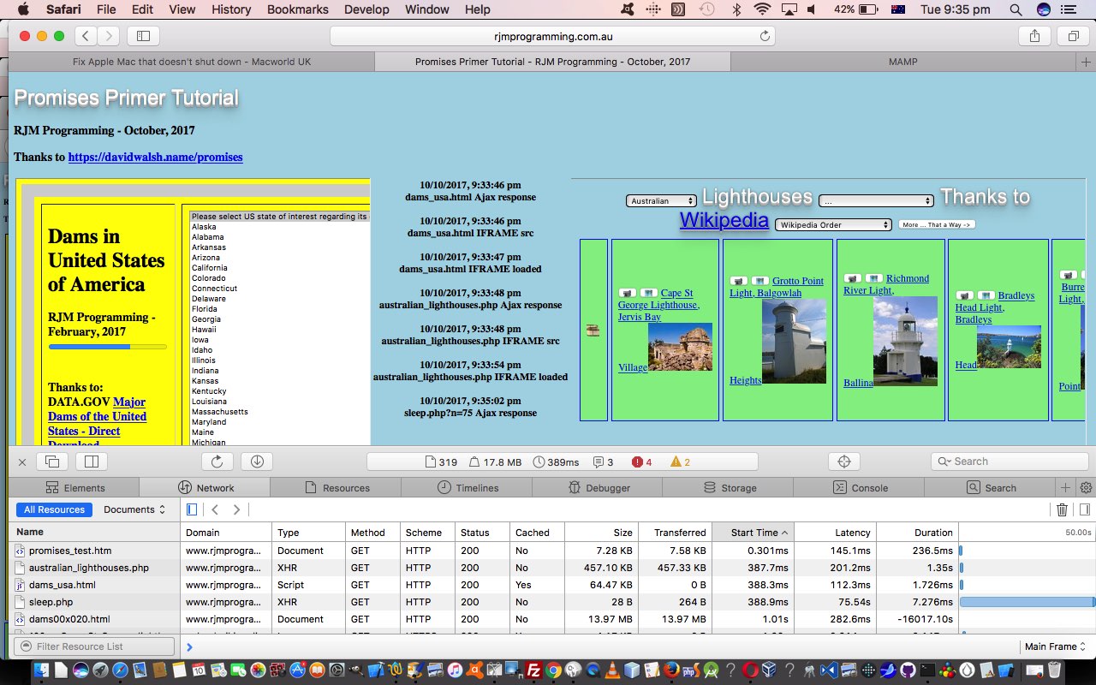Click the Safari address bar

(x=552, y=36)
